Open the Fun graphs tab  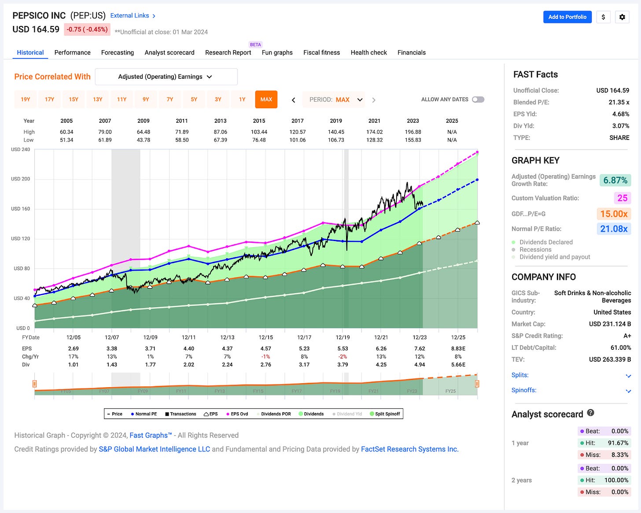click(277, 52)
